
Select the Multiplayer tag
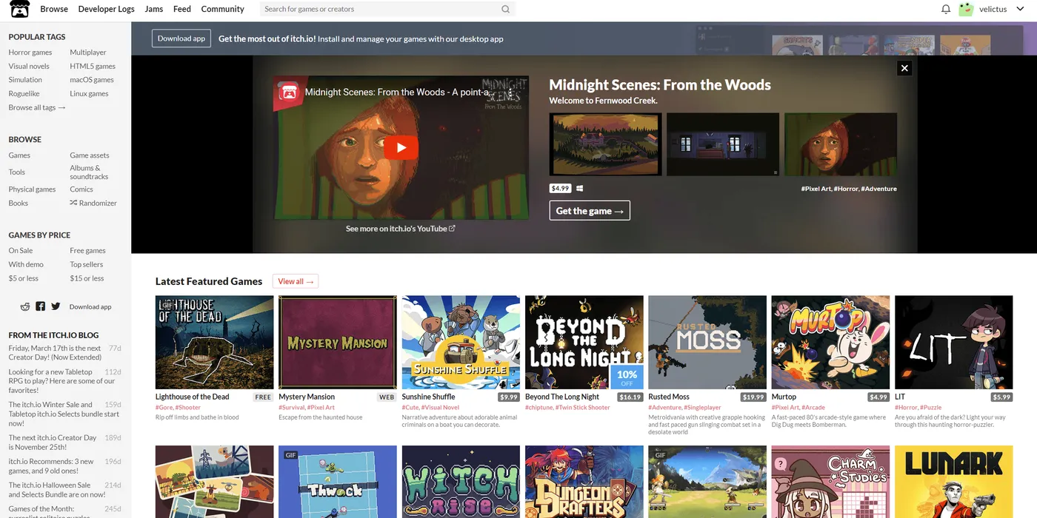(88, 53)
